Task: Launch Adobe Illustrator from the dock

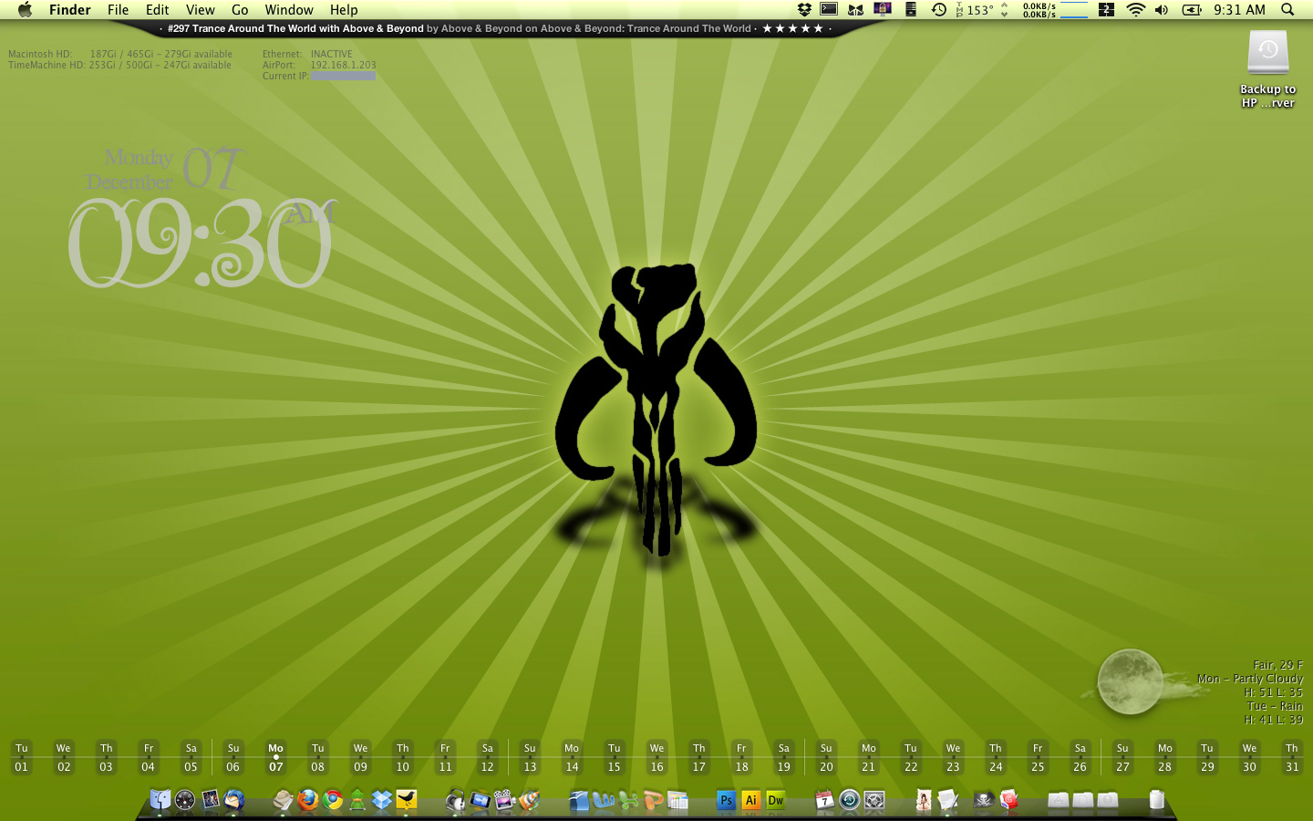Action: coord(751,800)
